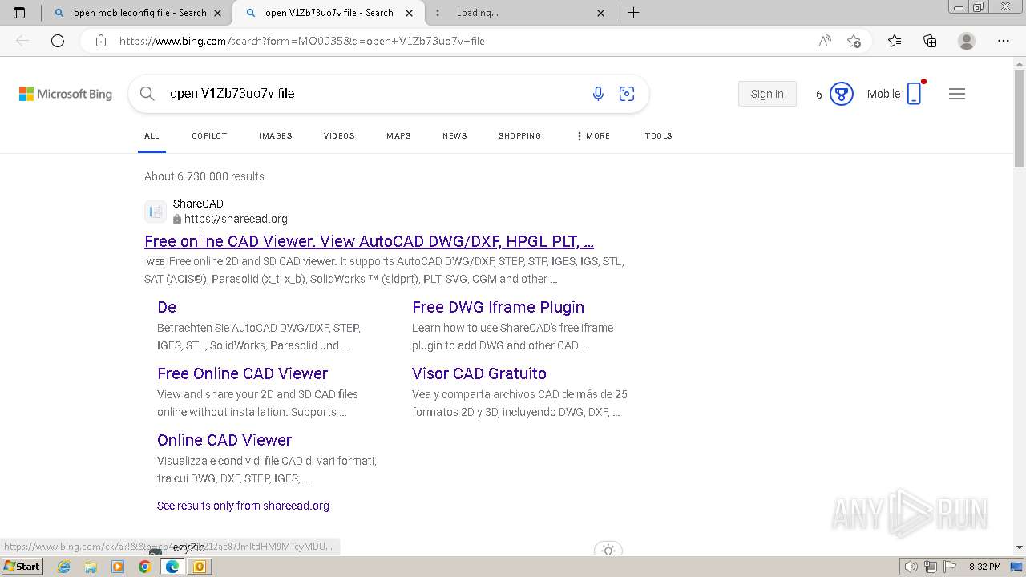
Task: Switch to the Loading... tab
Action: click(x=519, y=13)
